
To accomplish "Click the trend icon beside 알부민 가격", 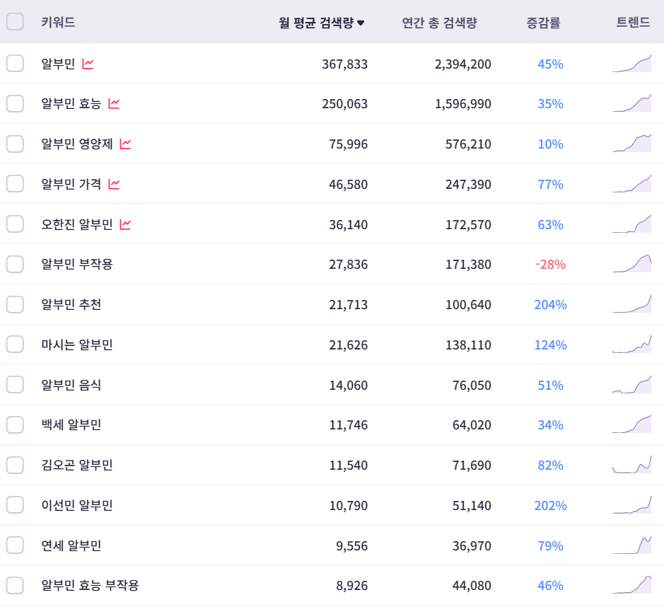I will click(x=114, y=185).
